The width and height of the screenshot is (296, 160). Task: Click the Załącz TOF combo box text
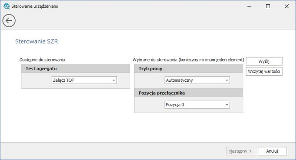(63, 80)
